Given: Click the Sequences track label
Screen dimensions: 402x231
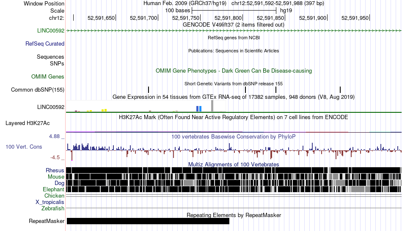Looking at the screenshot, I should point(50,57).
